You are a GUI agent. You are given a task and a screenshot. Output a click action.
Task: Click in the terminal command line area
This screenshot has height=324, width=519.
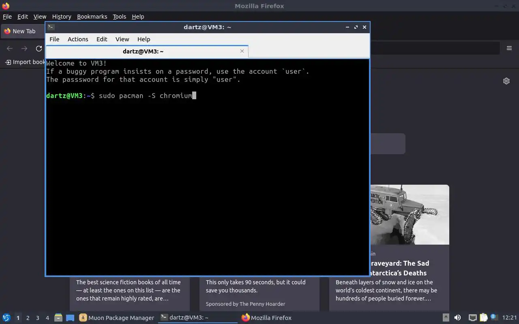click(207, 167)
